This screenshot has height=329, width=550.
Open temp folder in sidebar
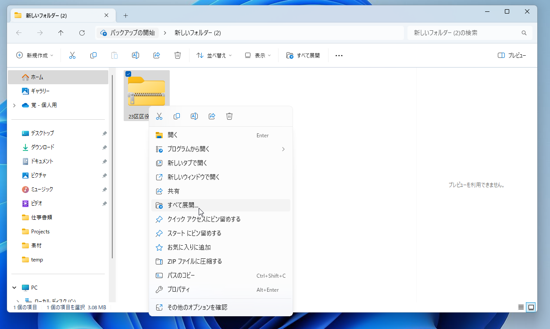pyautogui.click(x=58, y=260)
